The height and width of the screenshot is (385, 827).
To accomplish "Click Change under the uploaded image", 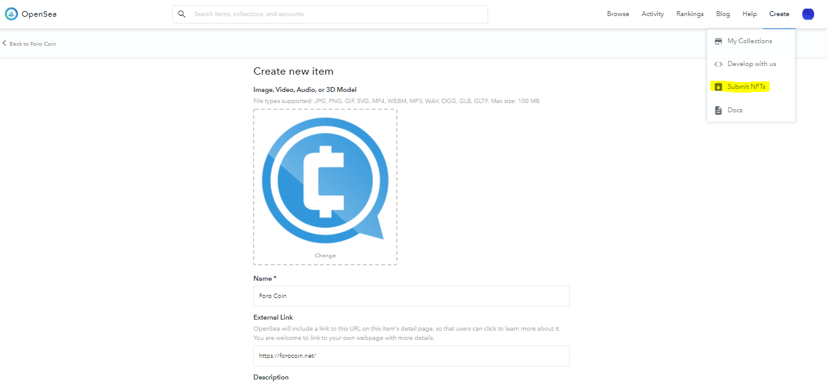I will [x=325, y=255].
